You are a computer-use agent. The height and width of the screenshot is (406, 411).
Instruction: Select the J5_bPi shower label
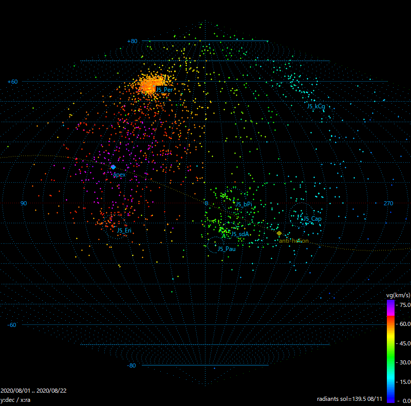tap(244, 204)
